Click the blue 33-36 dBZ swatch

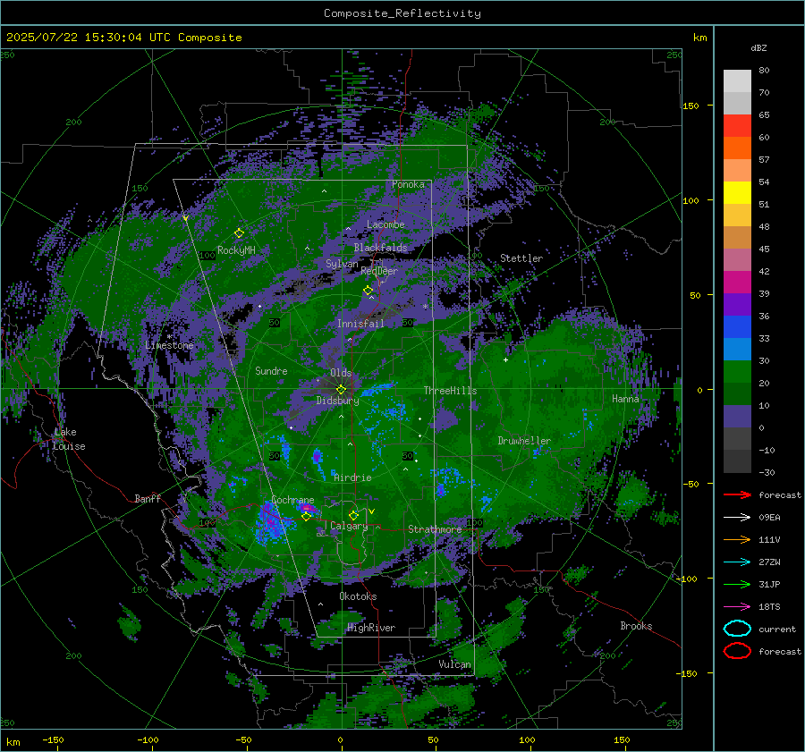[737, 327]
